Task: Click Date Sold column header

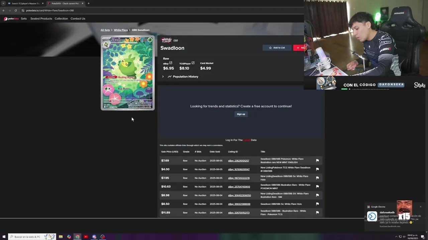Action: coord(215,152)
